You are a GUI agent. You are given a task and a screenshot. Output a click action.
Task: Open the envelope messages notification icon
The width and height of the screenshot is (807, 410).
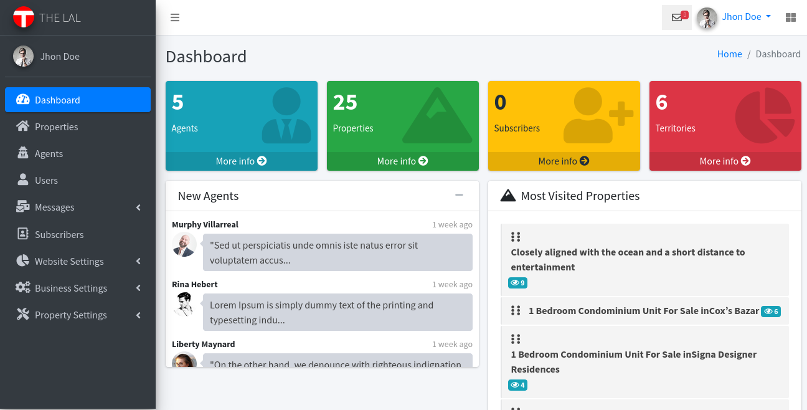[677, 17]
